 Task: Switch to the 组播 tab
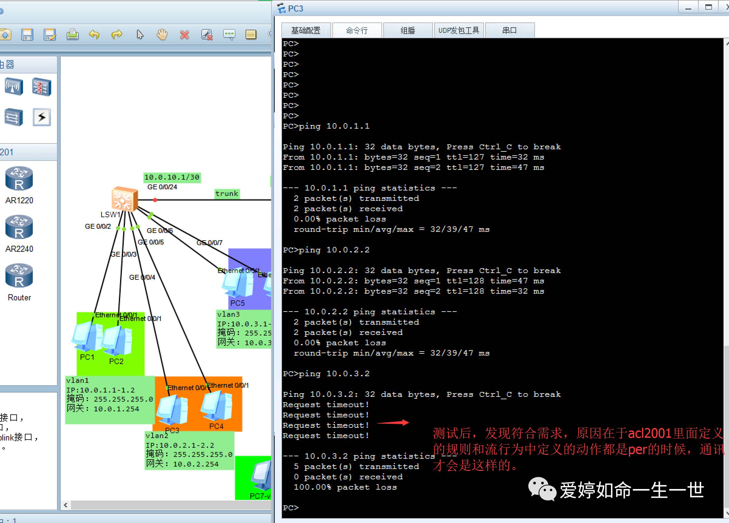[408, 31]
